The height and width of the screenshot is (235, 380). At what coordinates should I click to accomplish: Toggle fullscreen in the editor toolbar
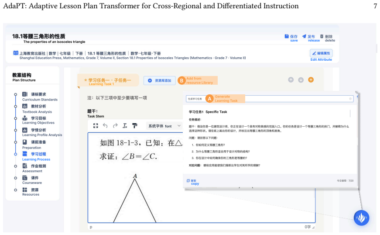(x=96, y=126)
